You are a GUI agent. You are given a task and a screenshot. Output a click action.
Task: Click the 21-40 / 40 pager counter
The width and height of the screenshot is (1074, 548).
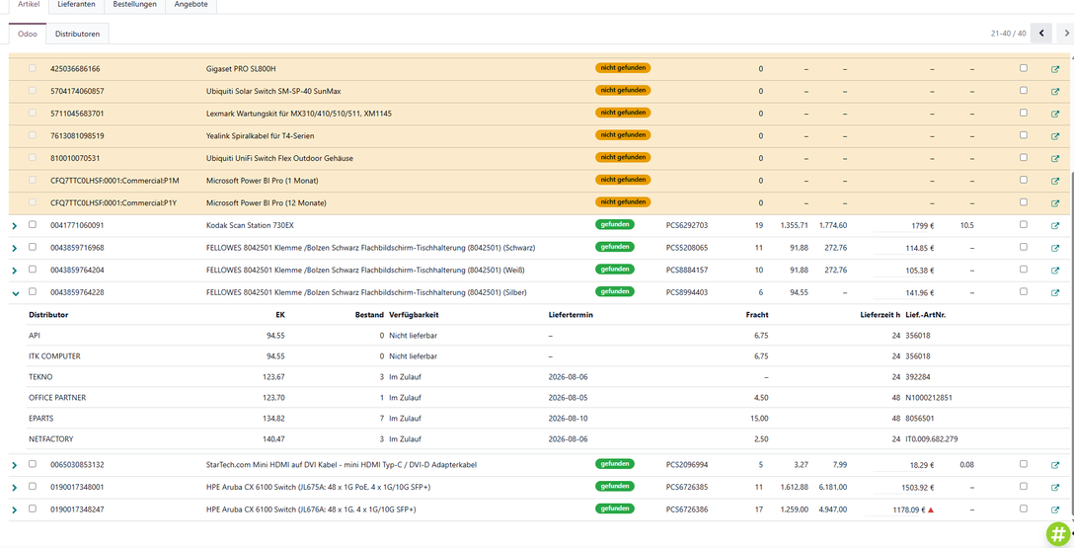(x=1008, y=33)
